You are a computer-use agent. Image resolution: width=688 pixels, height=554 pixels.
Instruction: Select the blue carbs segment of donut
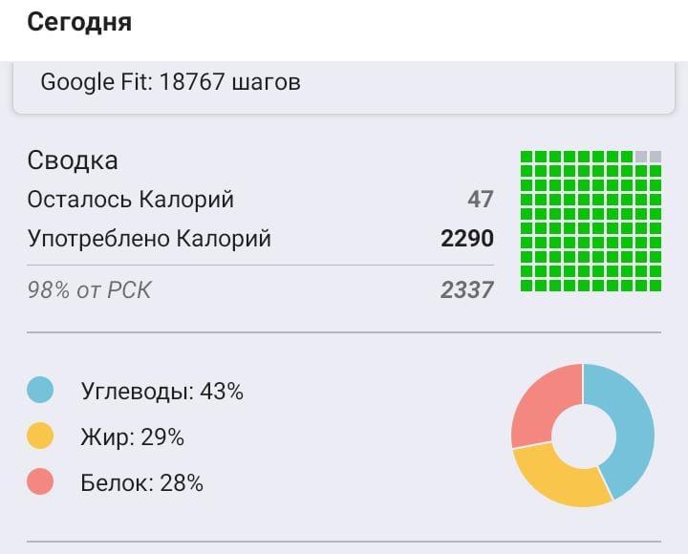coord(631,430)
